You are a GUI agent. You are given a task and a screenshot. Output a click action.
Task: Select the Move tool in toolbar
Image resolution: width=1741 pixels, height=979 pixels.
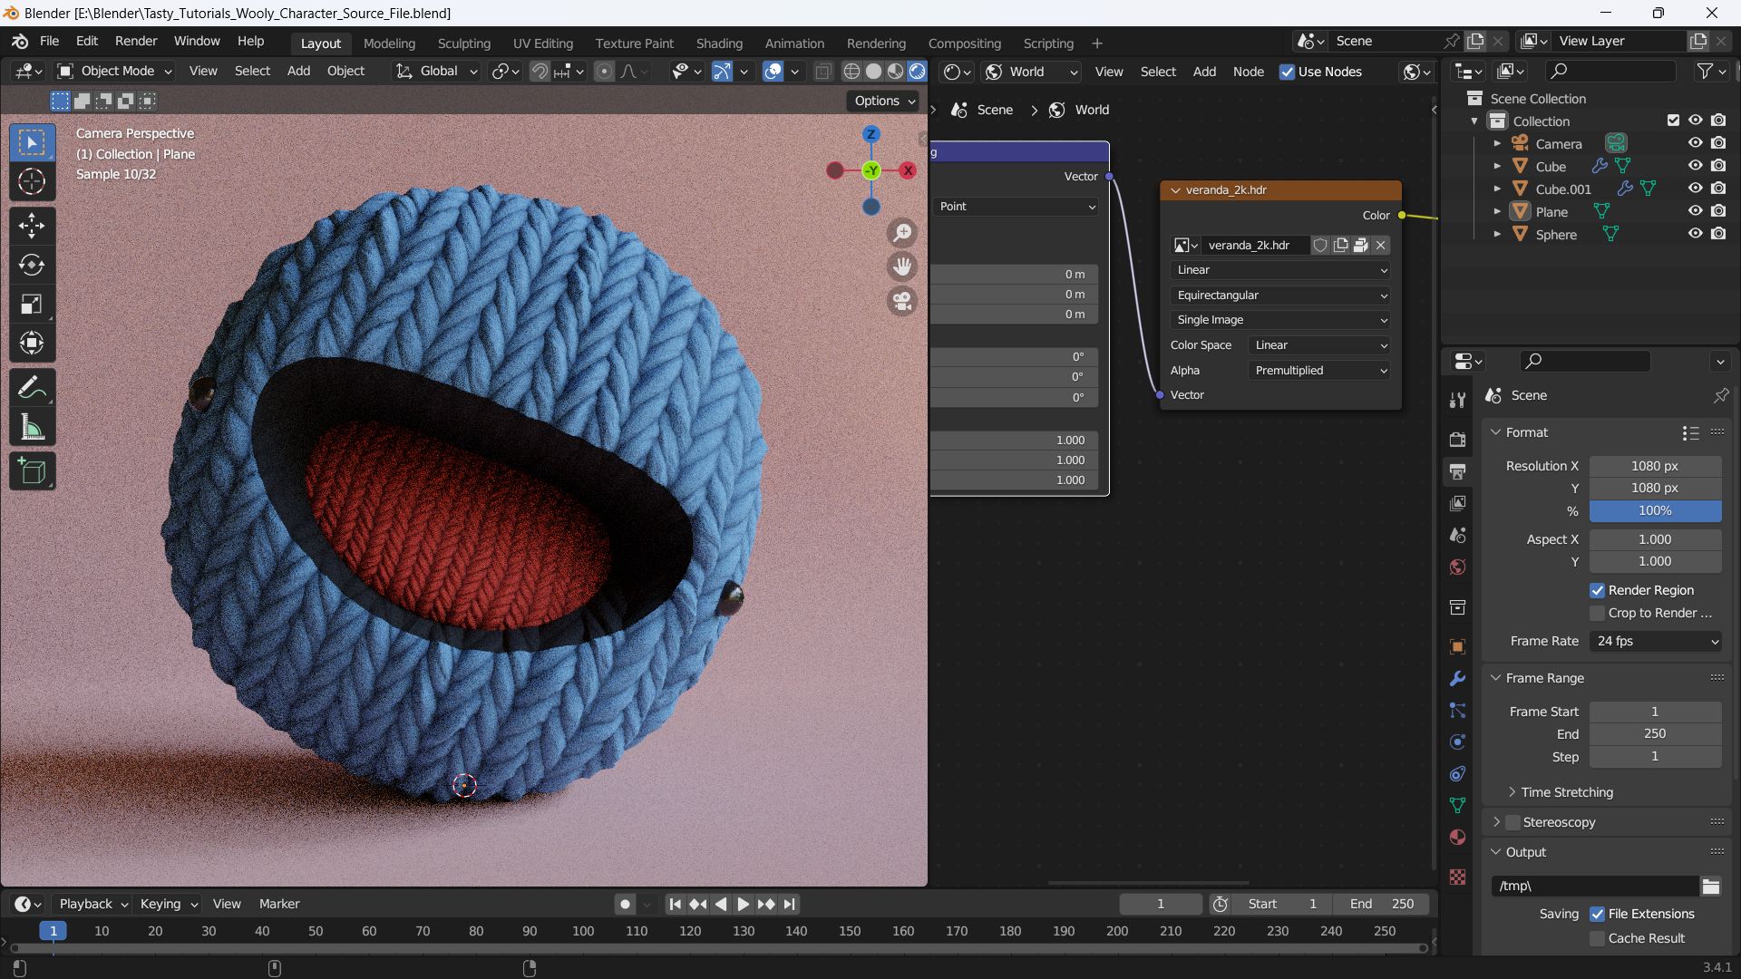pos(31,224)
